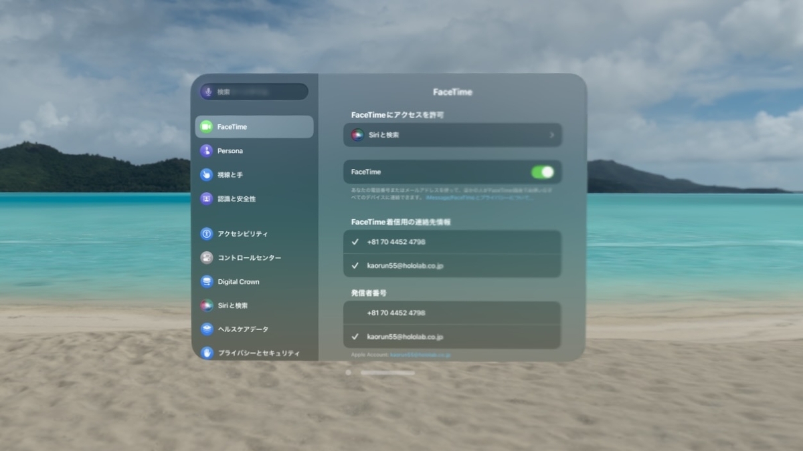Open FaceTime settings via its green camera icon

(x=206, y=127)
